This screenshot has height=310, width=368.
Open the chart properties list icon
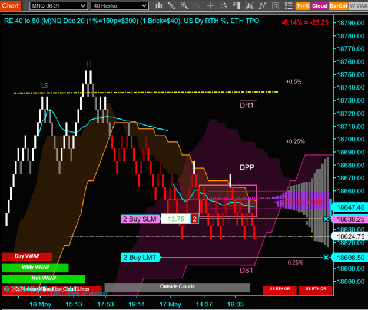coord(289,6)
